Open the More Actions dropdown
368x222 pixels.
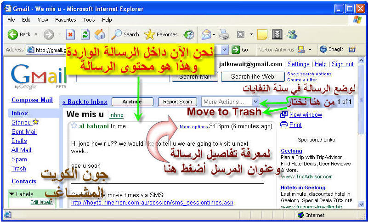click(x=230, y=102)
